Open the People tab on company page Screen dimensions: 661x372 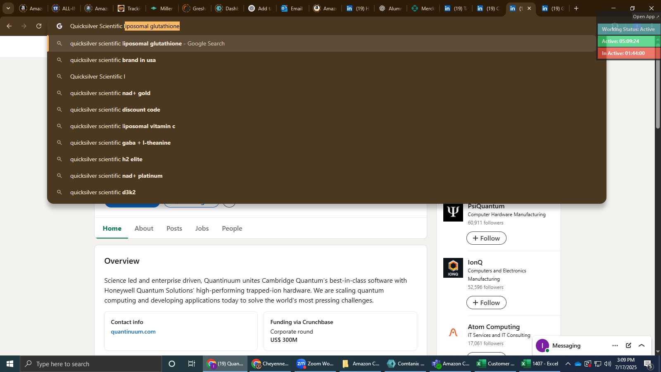click(x=232, y=228)
